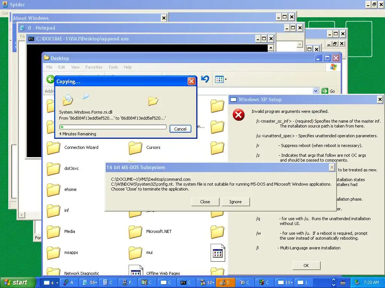Switch to taskbar item labeled A
The height and width of the screenshot is (288, 385).
68,282
